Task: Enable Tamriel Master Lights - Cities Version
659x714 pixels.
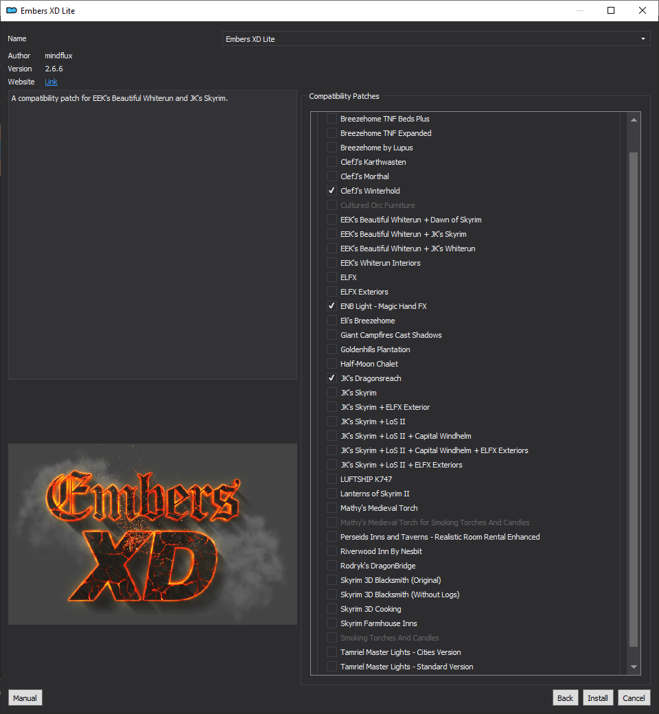Action: [332, 652]
